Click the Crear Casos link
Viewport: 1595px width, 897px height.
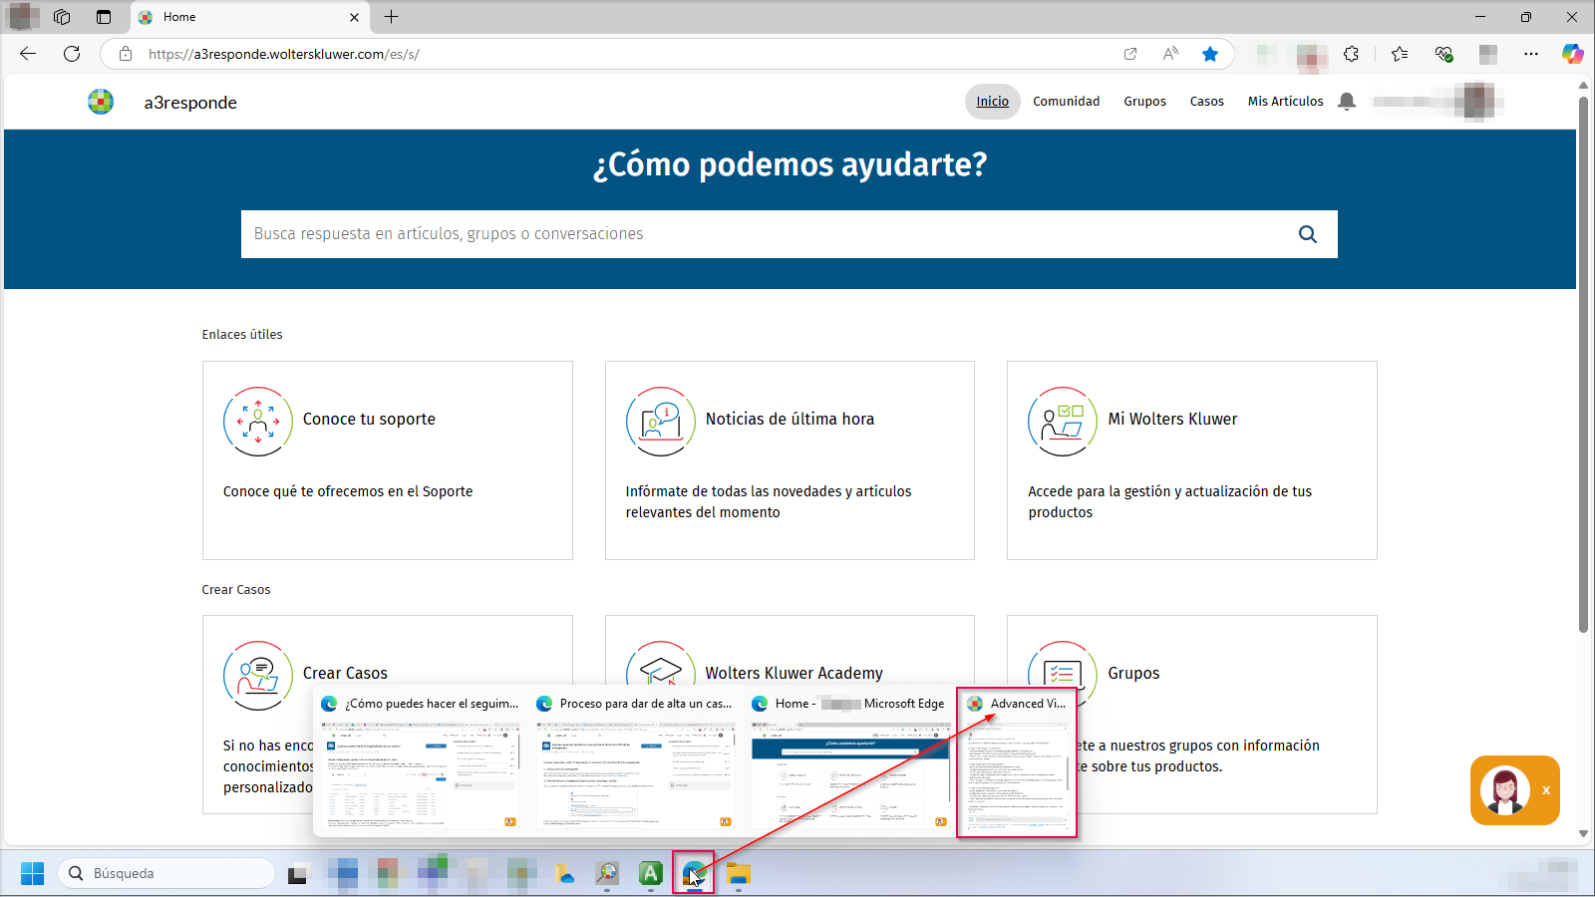[x=344, y=673]
